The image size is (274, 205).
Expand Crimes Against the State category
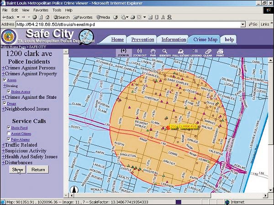click(3, 97)
